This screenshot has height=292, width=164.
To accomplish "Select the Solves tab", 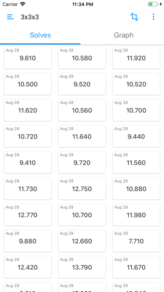I will click(40, 35).
